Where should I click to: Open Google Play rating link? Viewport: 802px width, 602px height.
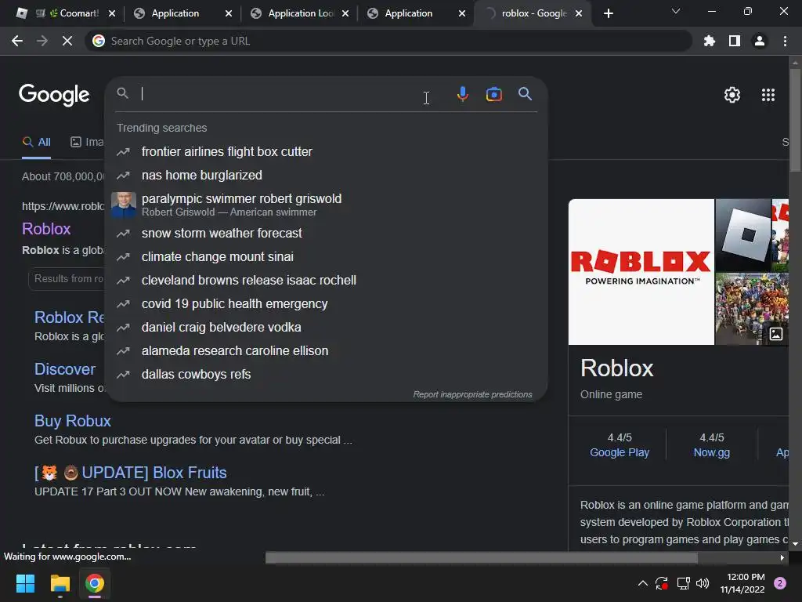[620, 452]
